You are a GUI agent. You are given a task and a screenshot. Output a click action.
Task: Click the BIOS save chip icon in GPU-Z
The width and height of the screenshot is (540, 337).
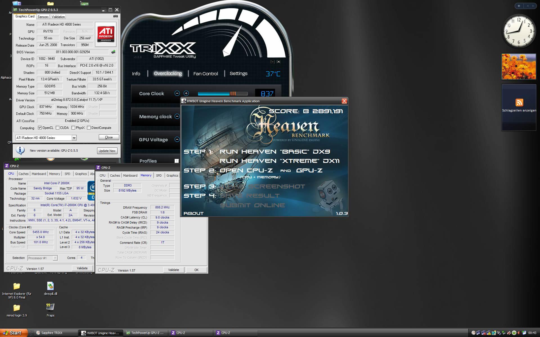coord(113,52)
